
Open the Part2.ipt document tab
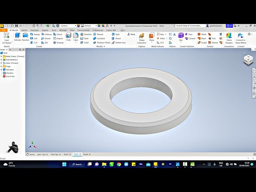pyautogui.click(x=54, y=154)
